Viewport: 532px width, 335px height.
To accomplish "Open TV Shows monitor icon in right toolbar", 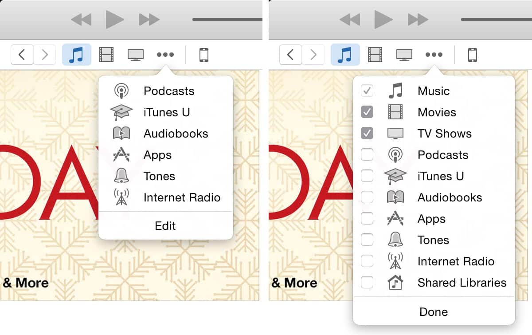I will pos(404,55).
